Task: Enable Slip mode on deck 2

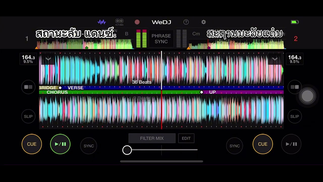Action: coord(294,116)
